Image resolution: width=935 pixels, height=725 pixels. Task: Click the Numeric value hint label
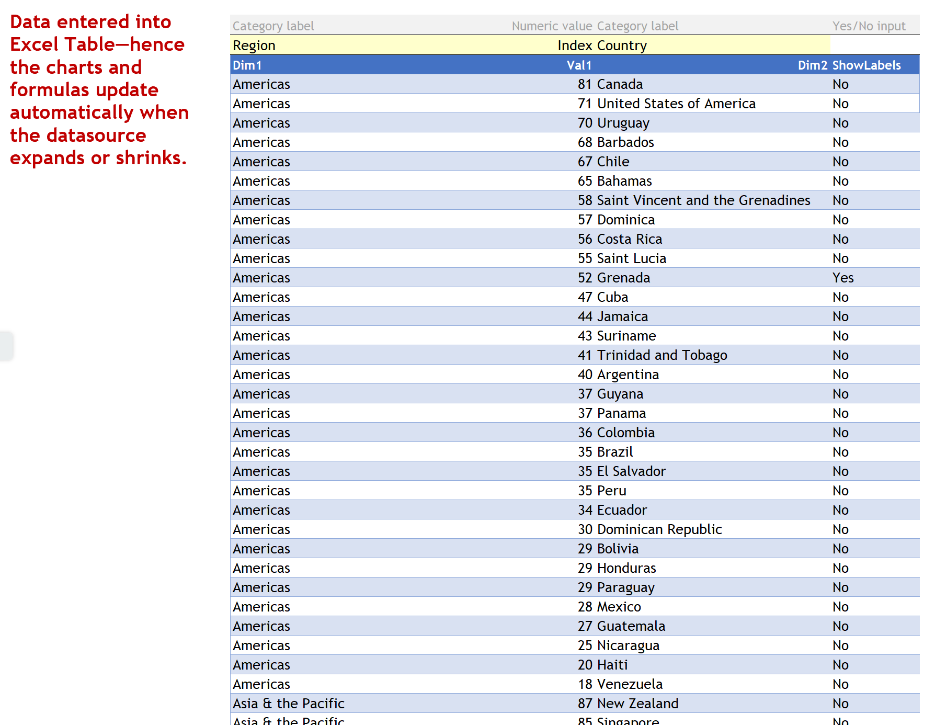[x=552, y=26]
